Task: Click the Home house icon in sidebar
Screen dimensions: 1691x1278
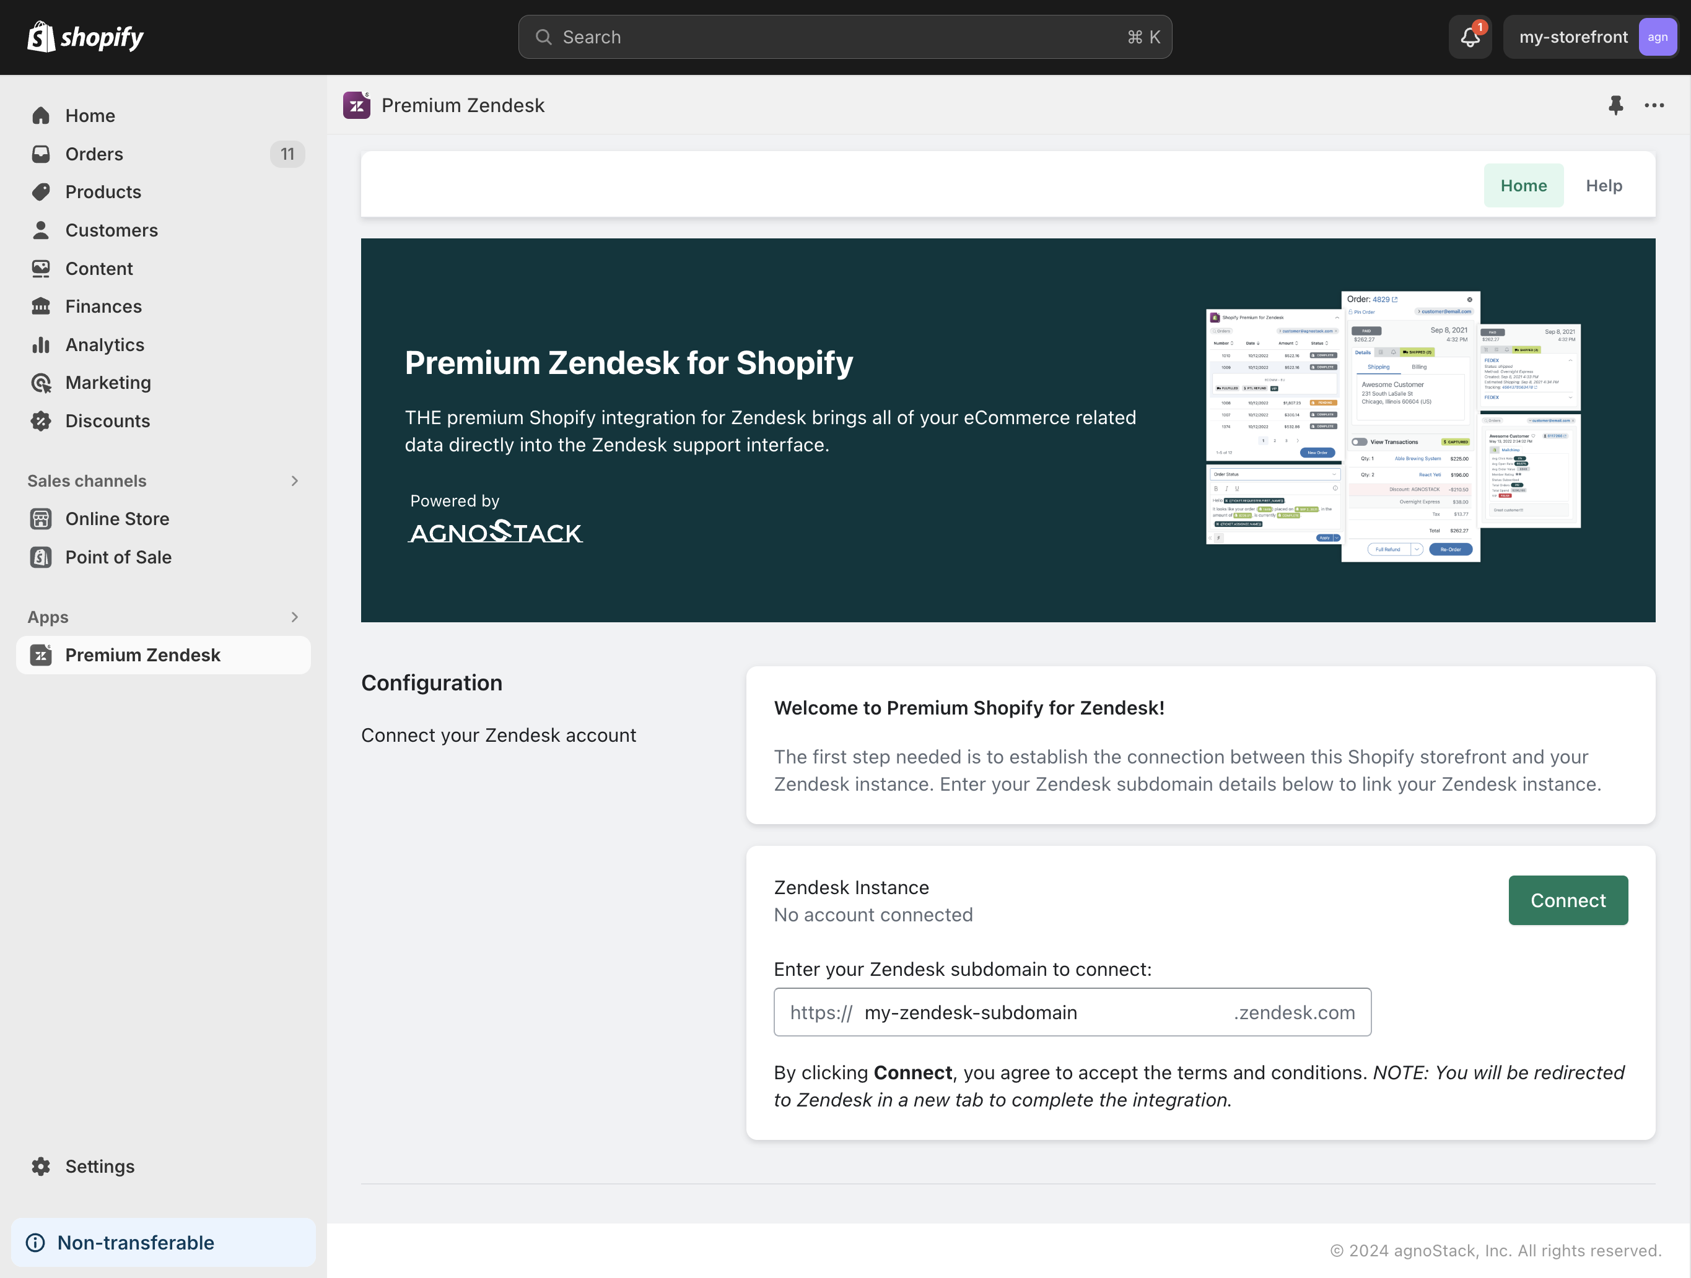Action: pos(42,115)
